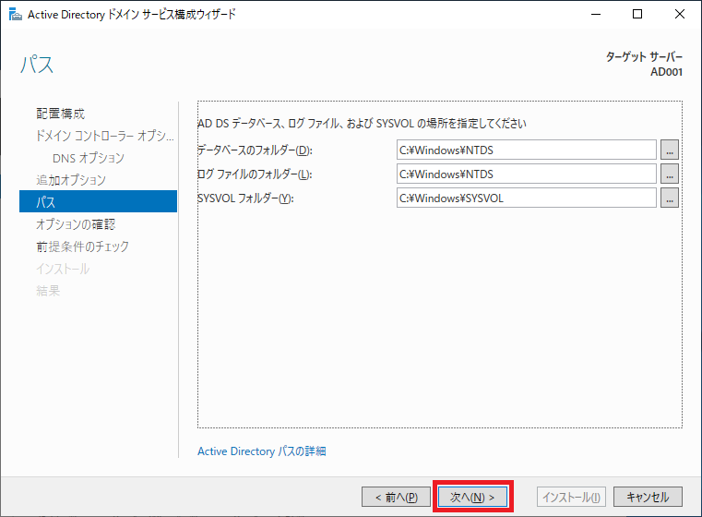Viewport: 702px width, 517px height.
Task: Click the SYSVOL フォルダー(Y) label
Action: tap(245, 198)
